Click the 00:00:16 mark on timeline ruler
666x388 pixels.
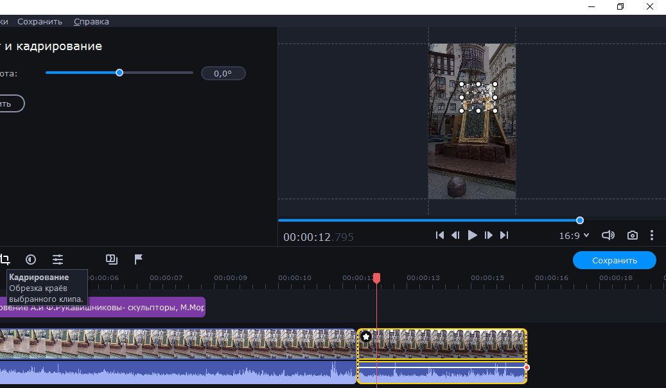(x=551, y=278)
